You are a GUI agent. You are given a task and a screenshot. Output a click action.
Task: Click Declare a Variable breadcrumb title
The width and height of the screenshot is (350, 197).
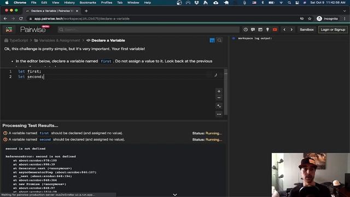click(x=106, y=40)
